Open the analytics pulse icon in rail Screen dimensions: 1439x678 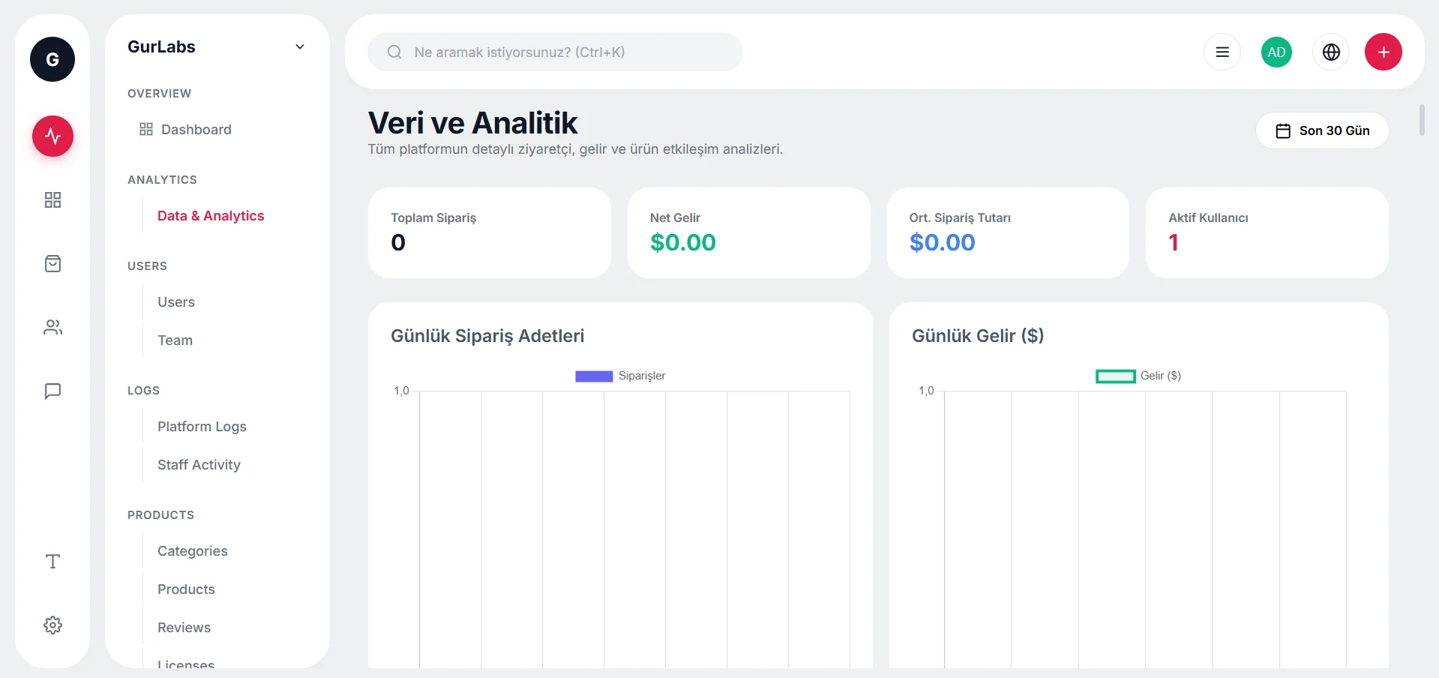click(52, 136)
